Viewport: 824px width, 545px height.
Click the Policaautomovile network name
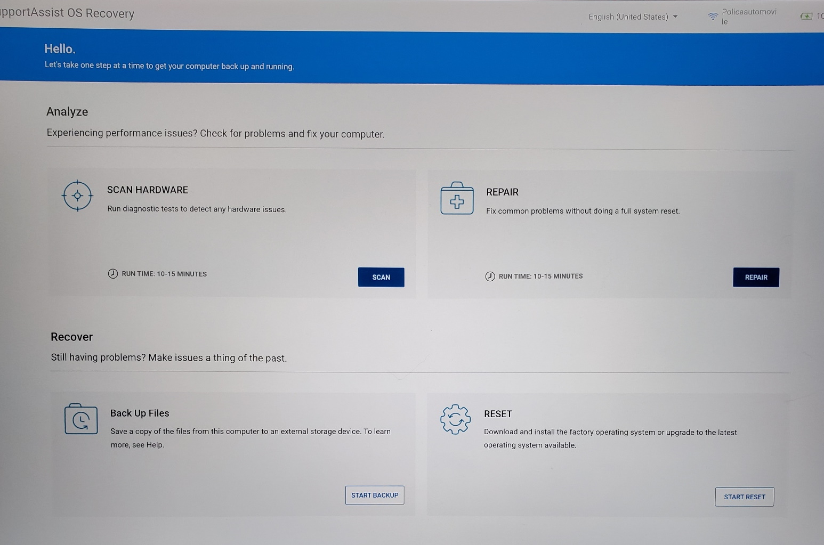749,17
